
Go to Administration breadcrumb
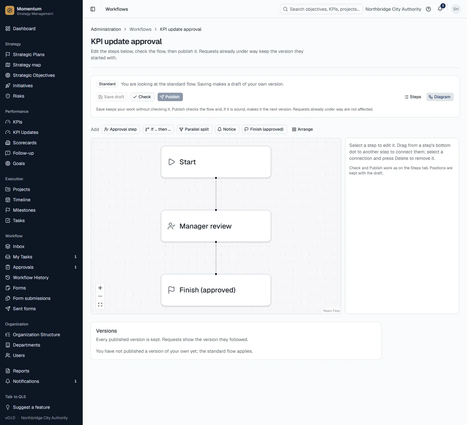[106, 29]
